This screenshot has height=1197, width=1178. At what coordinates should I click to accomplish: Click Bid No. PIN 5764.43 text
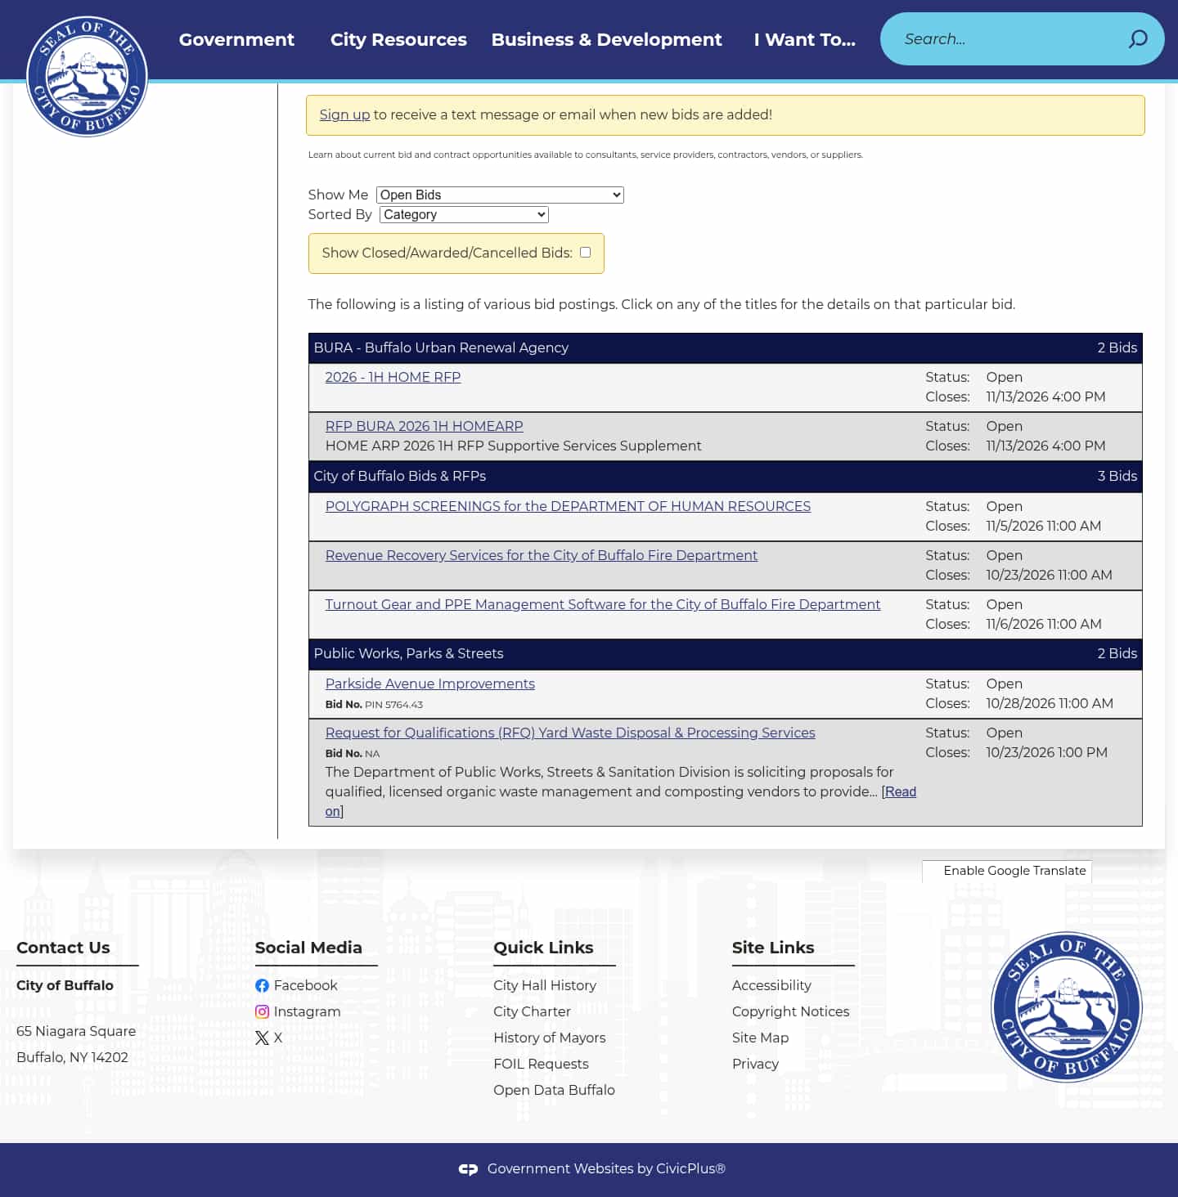click(x=374, y=705)
